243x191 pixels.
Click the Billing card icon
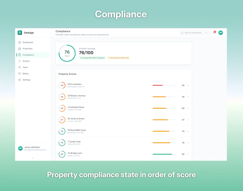coord(19,74)
